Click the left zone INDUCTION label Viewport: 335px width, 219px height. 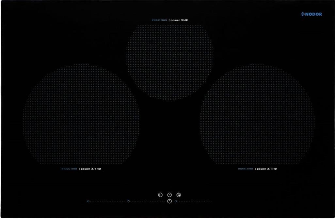tap(69, 169)
